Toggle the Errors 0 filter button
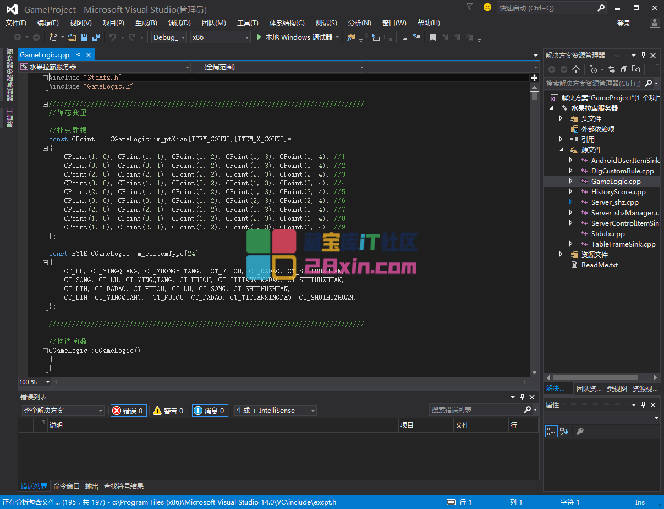The width and height of the screenshot is (664, 509). pyautogui.click(x=128, y=411)
